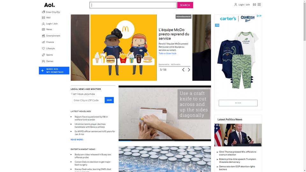Image resolution: width=306 pixels, height=172 pixels.
Task: Open the apps grid icon in header
Action: pos(259,4)
